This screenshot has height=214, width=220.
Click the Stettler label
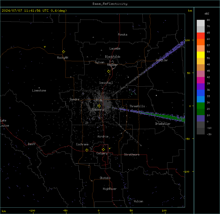coord(162,60)
